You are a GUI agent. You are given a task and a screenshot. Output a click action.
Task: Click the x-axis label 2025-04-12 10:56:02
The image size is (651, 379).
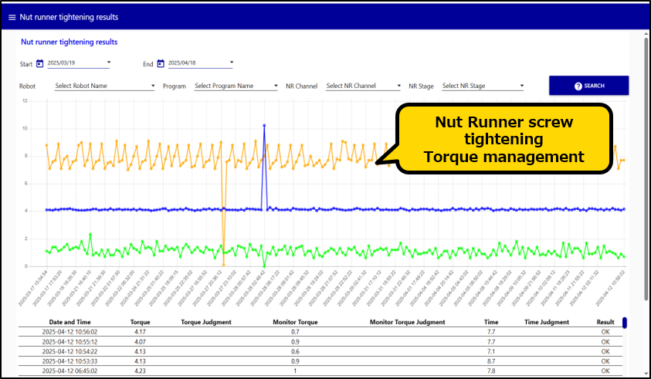(611, 288)
